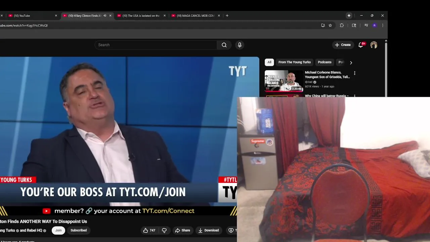This screenshot has width=430, height=242.
Task: Open YouTube notifications bell
Action: 361,45
